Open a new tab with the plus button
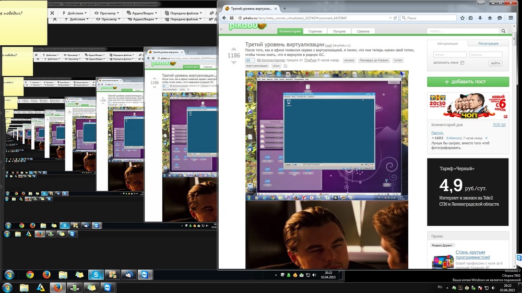The image size is (522, 293). point(284,8)
